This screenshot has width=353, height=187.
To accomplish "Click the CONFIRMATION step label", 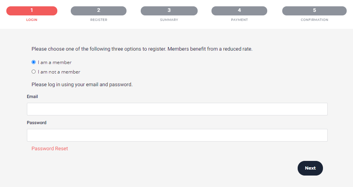I will [314, 20].
